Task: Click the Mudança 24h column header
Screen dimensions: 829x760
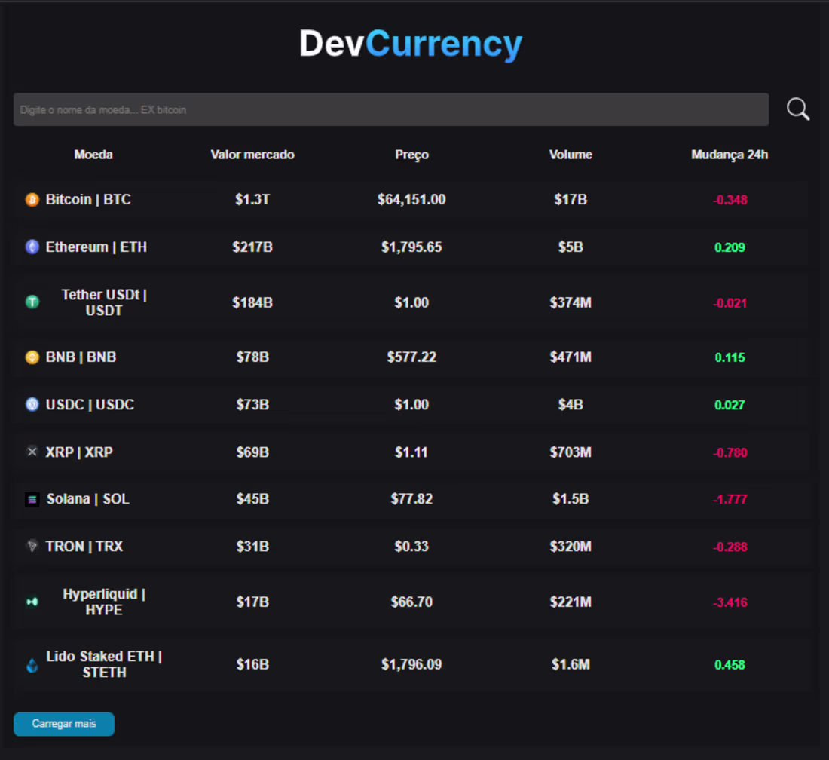Action: [730, 155]
